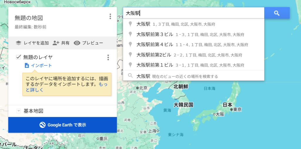301x149 pixels.
Task: Select the 大阪駅前第３ビル suggestion
Action: click(x=193, y=35)
